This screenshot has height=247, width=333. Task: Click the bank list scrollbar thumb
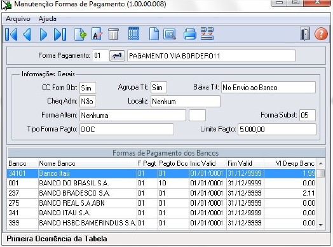point(320,173)
